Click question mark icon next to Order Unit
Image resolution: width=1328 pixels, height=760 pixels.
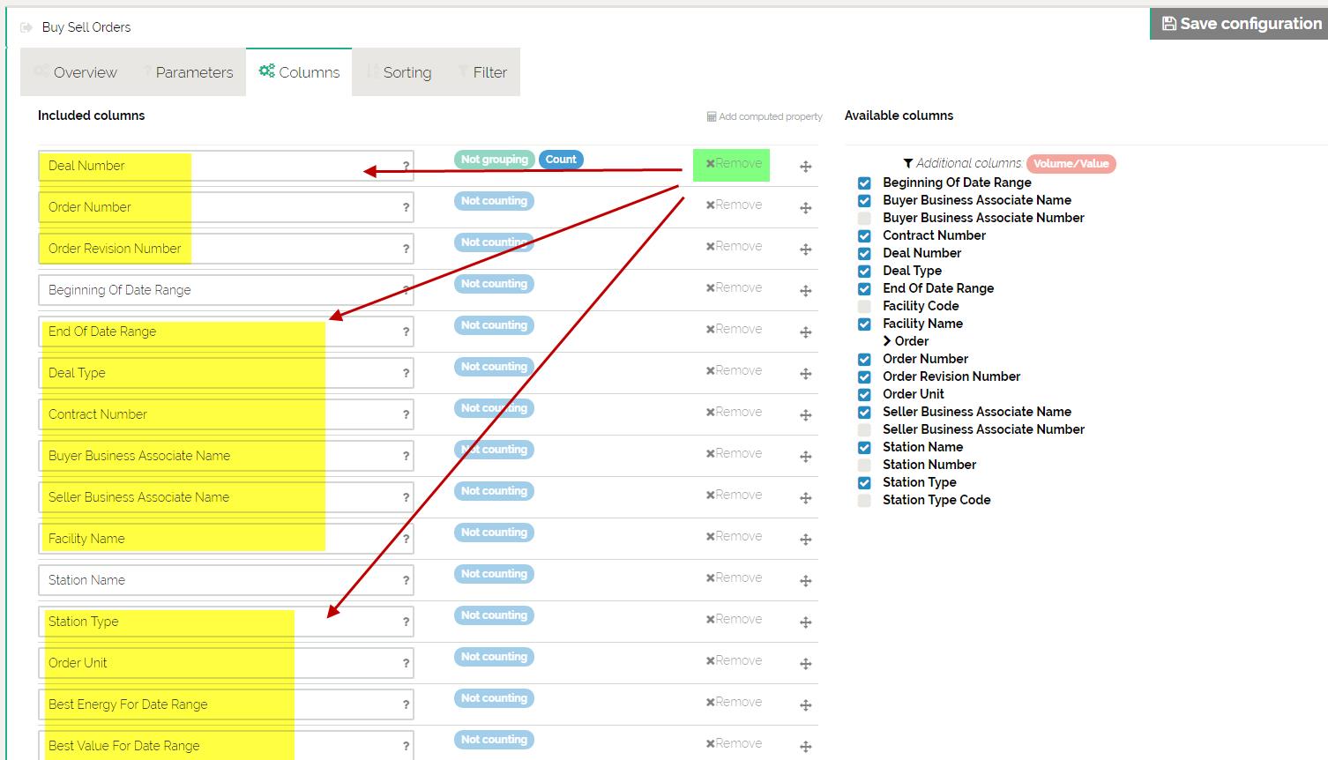pos(406,664)
